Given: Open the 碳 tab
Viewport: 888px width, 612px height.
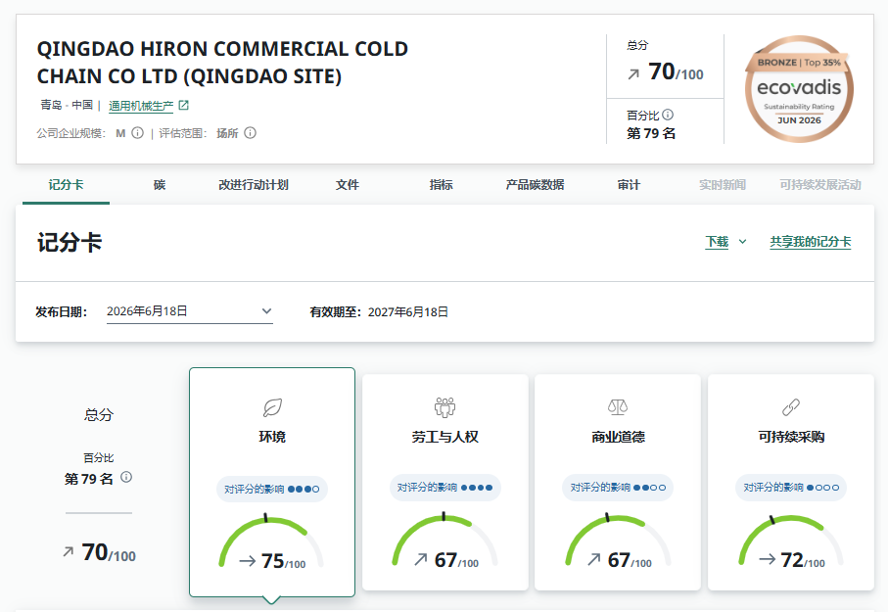Looking at the screenshot, I should (x=160, y=185).
